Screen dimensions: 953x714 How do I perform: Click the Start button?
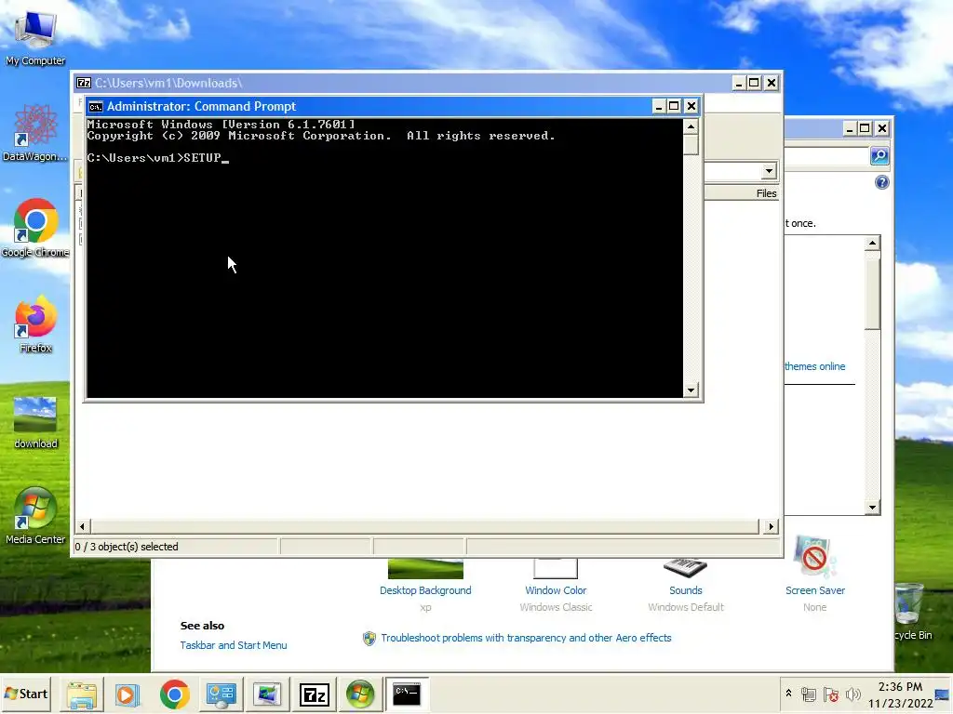[x=26, y=694]
